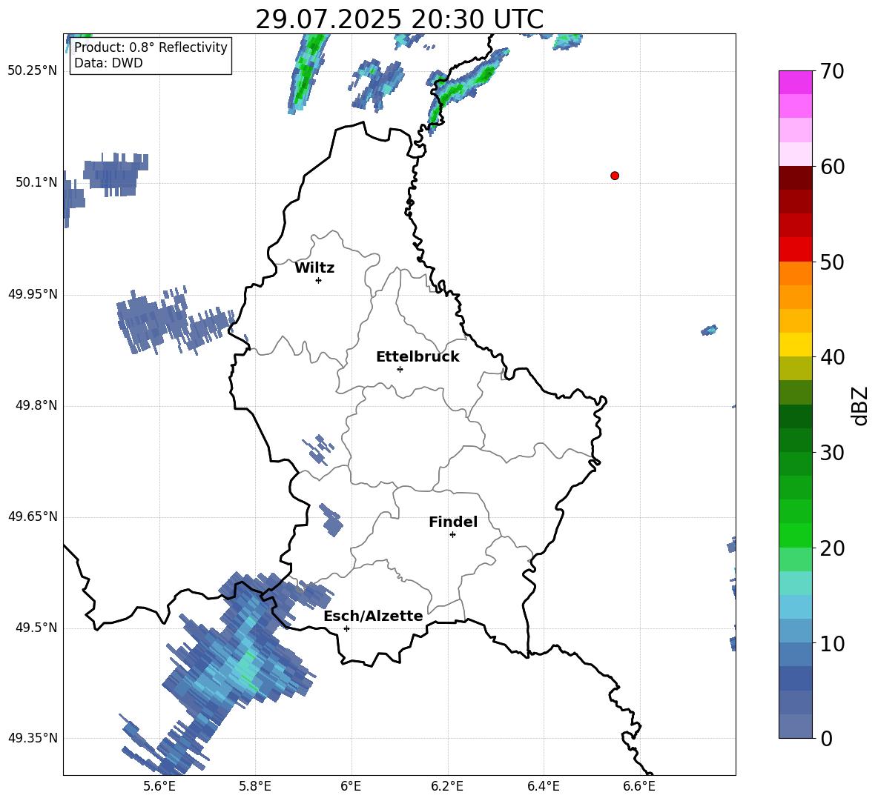This screenshot has height=801, width=878.
Task: Click the bright green colorbar swatch just above 20
Action: tap(795, 536)
